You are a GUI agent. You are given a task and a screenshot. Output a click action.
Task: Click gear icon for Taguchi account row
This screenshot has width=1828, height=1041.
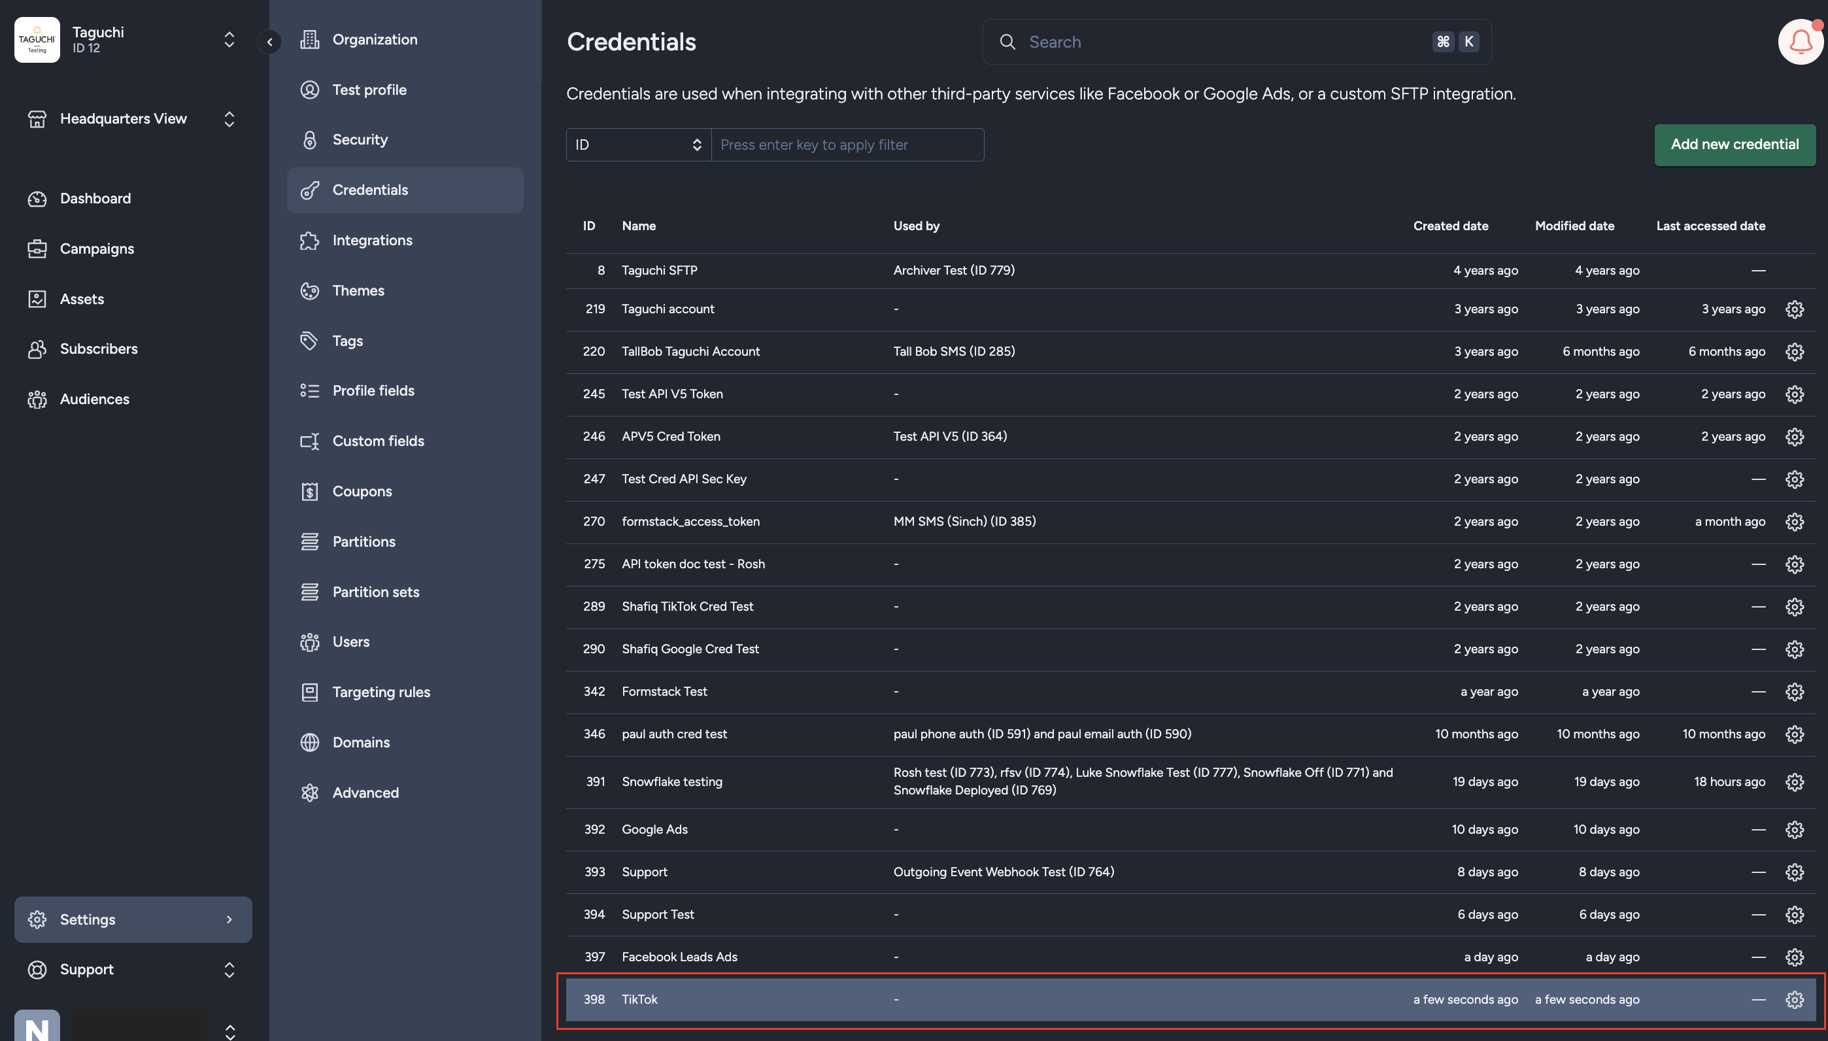point(1795,309)
